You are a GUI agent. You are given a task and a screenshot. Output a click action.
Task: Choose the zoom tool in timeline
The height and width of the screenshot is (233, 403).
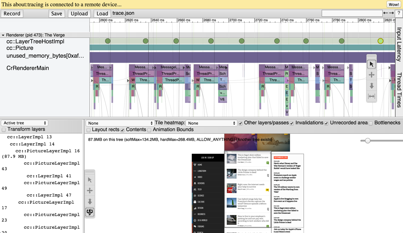coord(371,86)
